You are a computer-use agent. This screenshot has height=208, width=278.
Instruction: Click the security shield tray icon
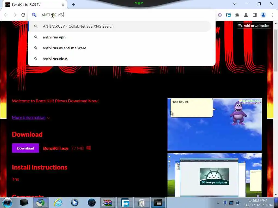tap(225, 203)
